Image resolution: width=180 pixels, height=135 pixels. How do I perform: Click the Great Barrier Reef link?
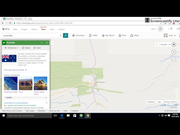tap(11, 92)
